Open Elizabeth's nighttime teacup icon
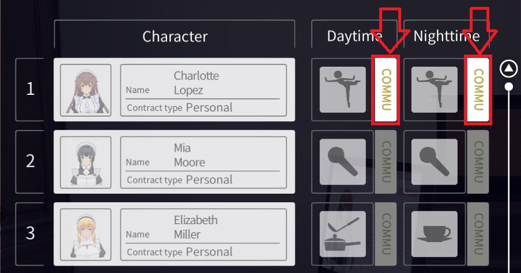Screen dimensions: 521x273 click(x=435, y=234)
